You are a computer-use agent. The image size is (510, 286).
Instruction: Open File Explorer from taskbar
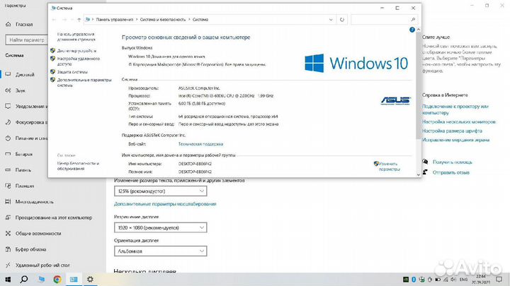coord(41,279)
